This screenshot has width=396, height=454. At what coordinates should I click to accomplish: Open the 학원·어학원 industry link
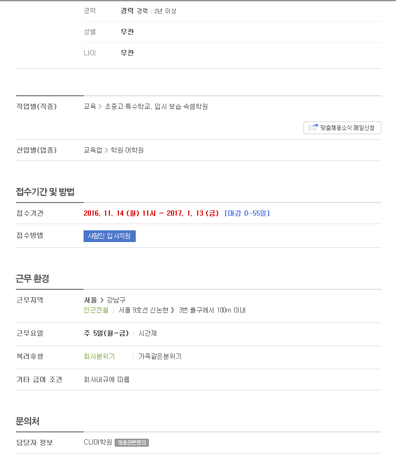point(127,150)
